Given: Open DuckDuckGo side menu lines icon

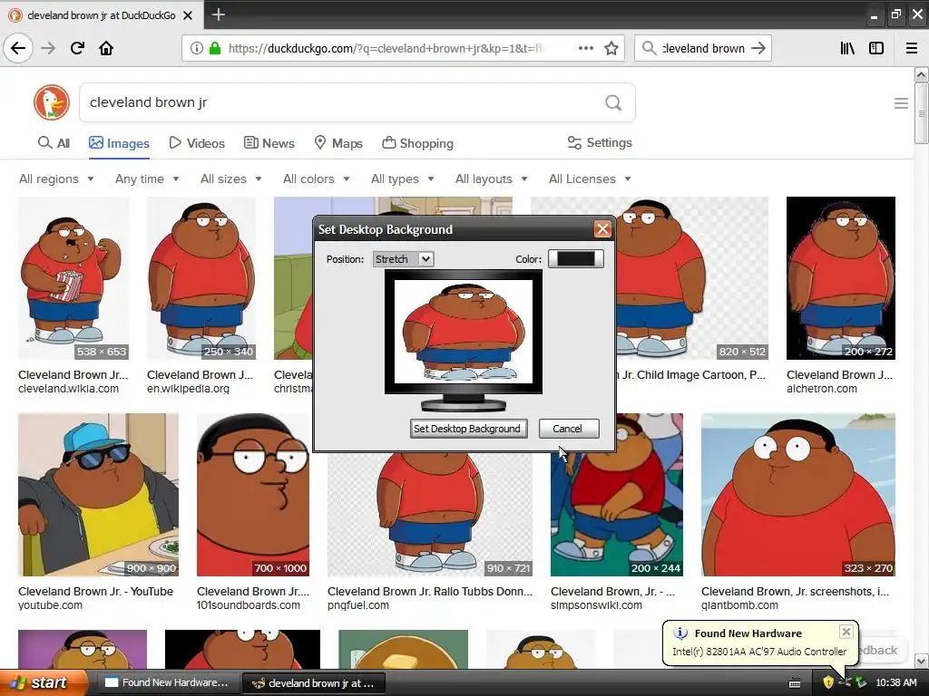Looking at the screenshot, I should tap(901, 103).
